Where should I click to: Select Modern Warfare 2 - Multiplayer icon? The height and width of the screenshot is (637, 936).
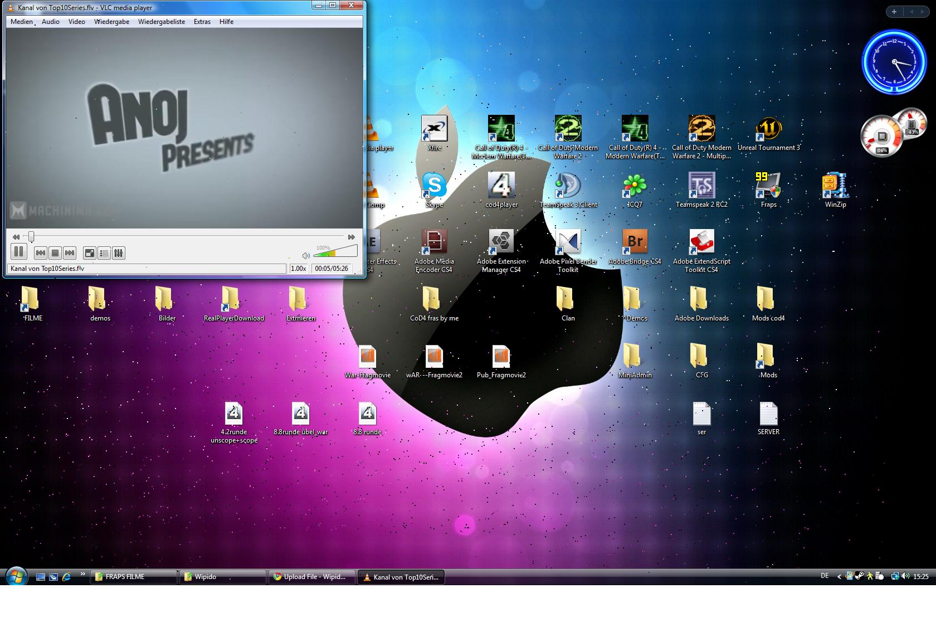pos(701,138)
